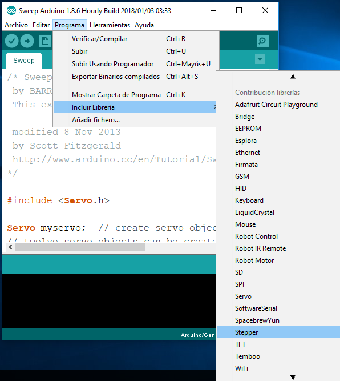Include the Temboo library

[x=278, y=356]
